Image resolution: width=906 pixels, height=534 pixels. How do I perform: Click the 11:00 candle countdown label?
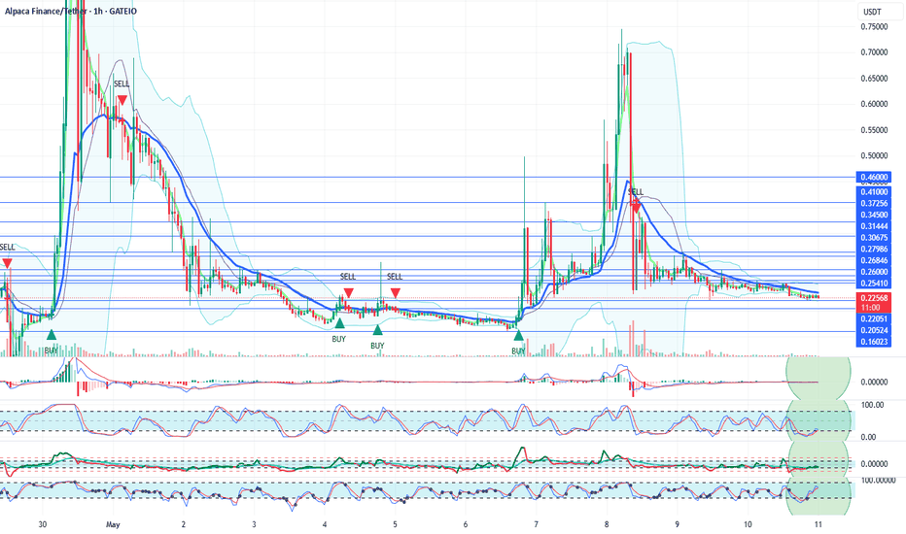coord(874,308)
